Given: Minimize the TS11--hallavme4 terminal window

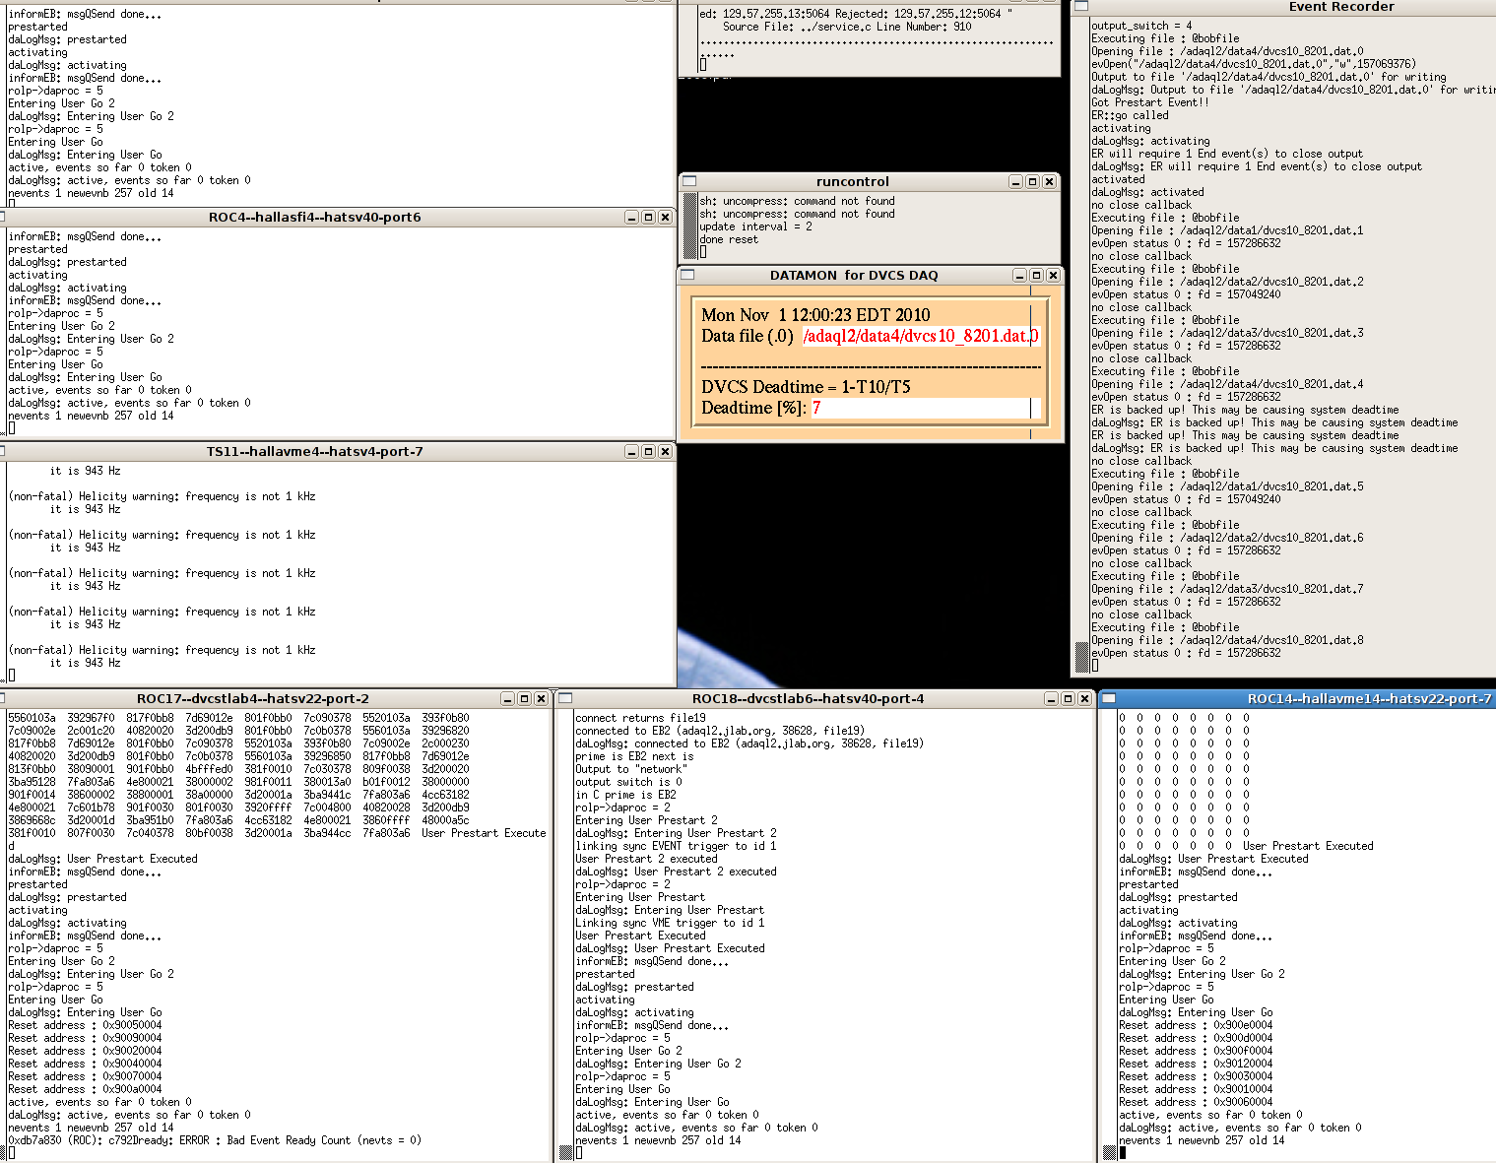Looking at the screenshot, I should (631, 451).
